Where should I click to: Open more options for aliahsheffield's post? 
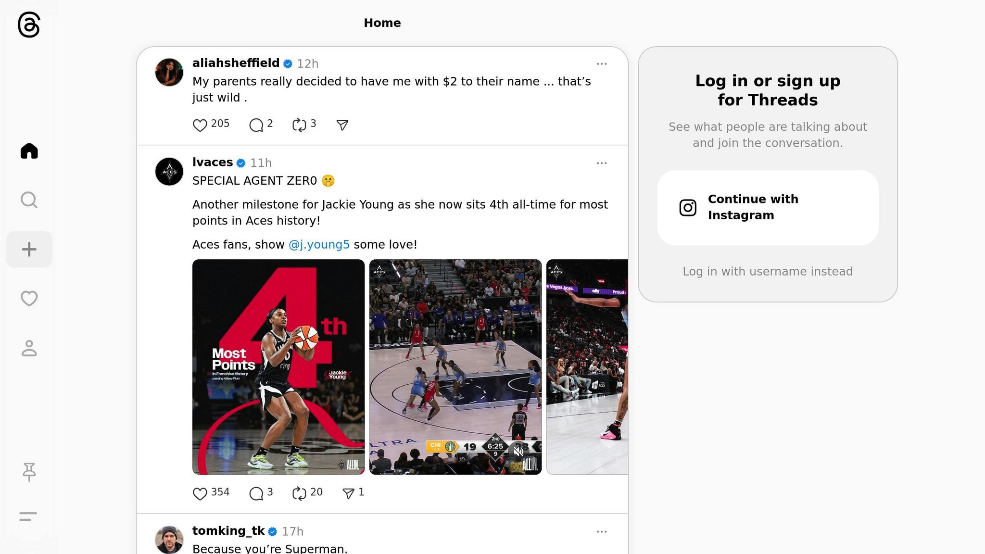click(x=601, y=63)
